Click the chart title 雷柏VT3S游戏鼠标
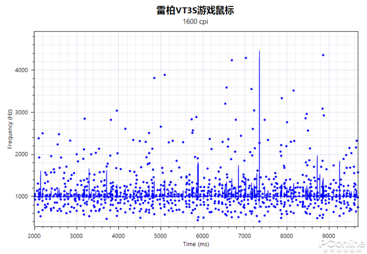The height and width of the screenshot is (254, 367). point(195,11)
